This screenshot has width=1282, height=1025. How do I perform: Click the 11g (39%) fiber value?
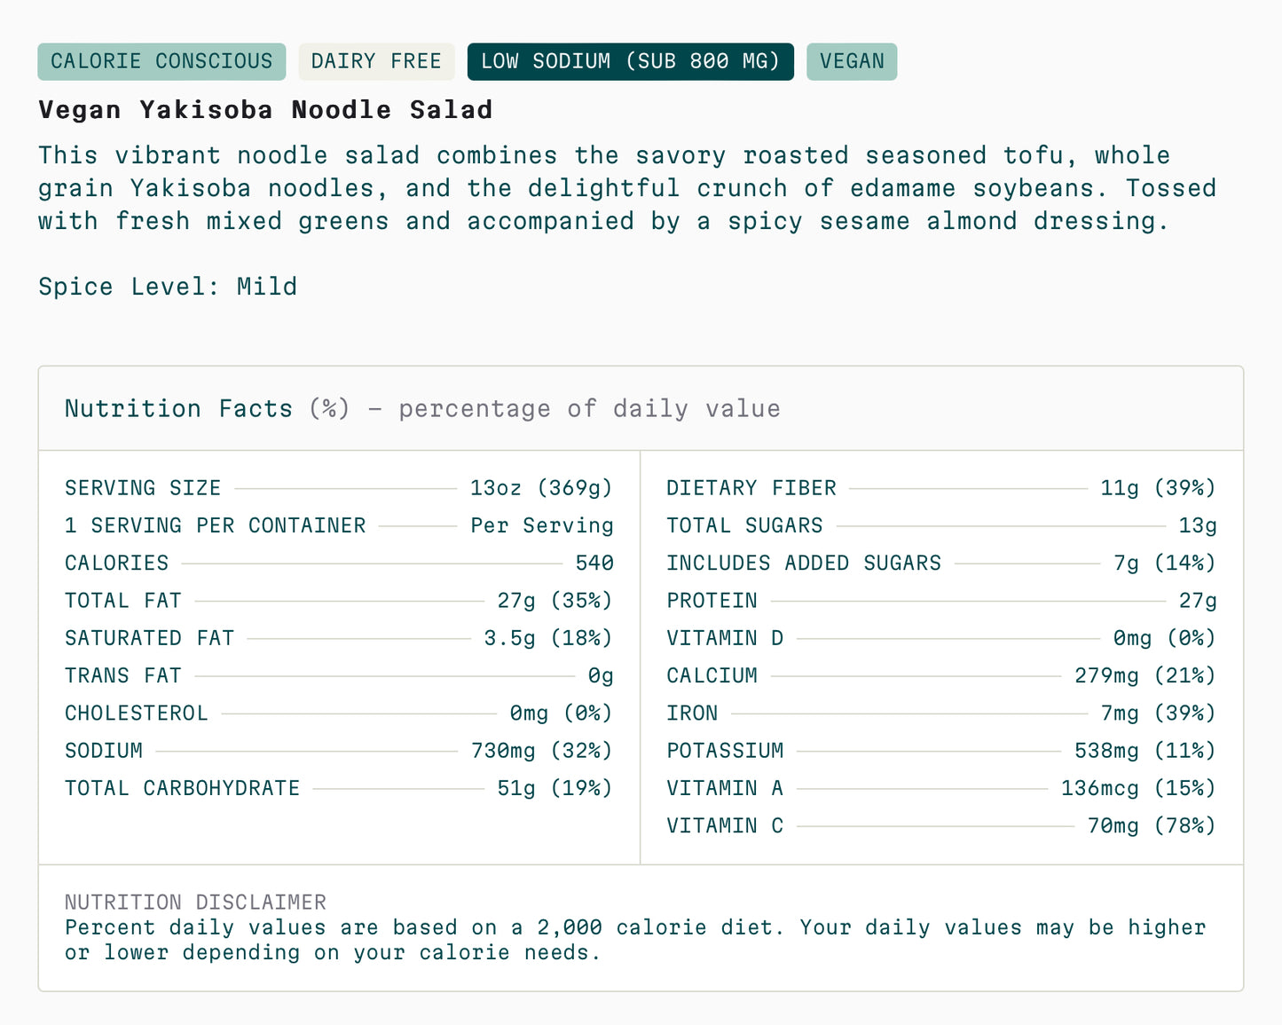point(1158,488)
